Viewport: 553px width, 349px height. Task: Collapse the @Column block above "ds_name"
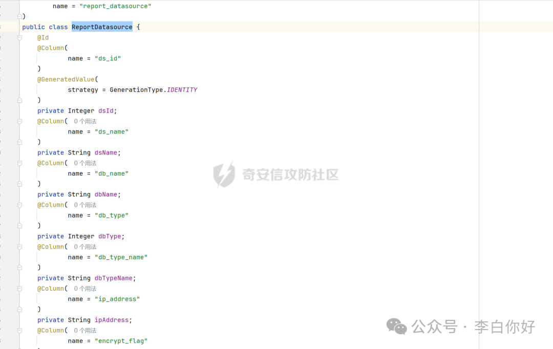pos(19,121)
